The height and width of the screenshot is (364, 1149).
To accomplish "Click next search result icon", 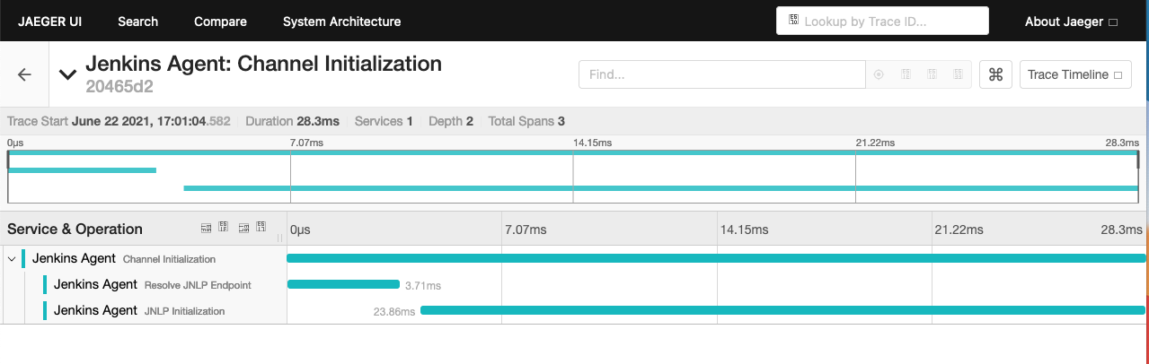I will [x=932, y=74].
